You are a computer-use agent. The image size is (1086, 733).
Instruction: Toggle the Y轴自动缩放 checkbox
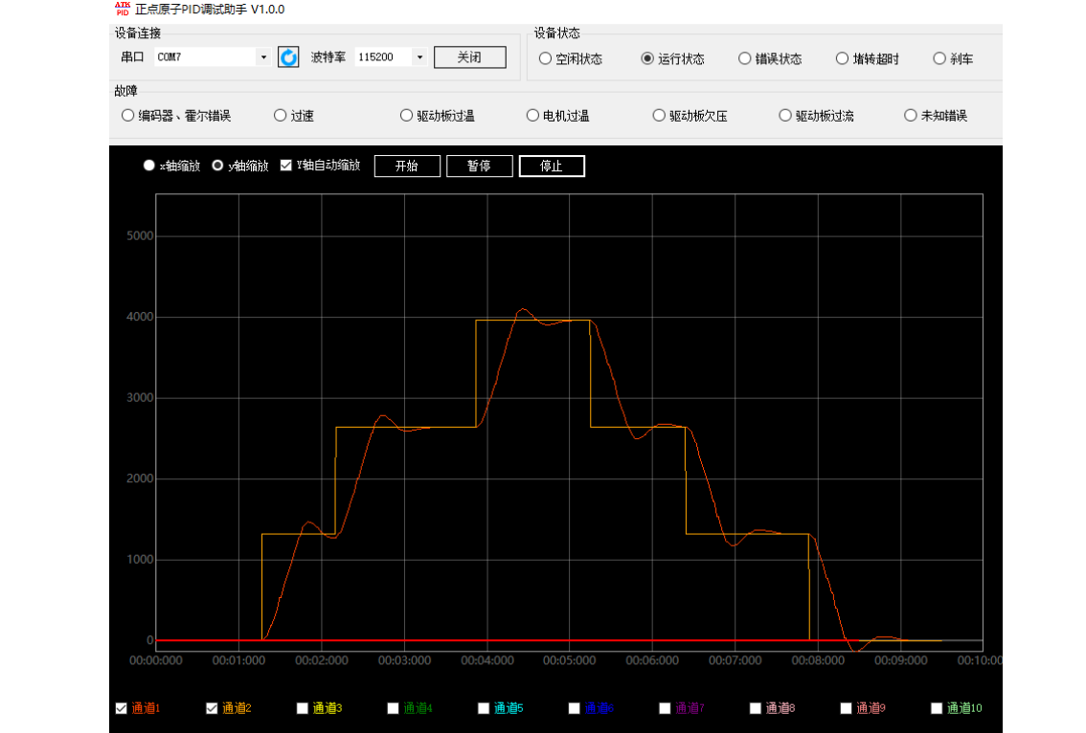click(x=286, y=166)
